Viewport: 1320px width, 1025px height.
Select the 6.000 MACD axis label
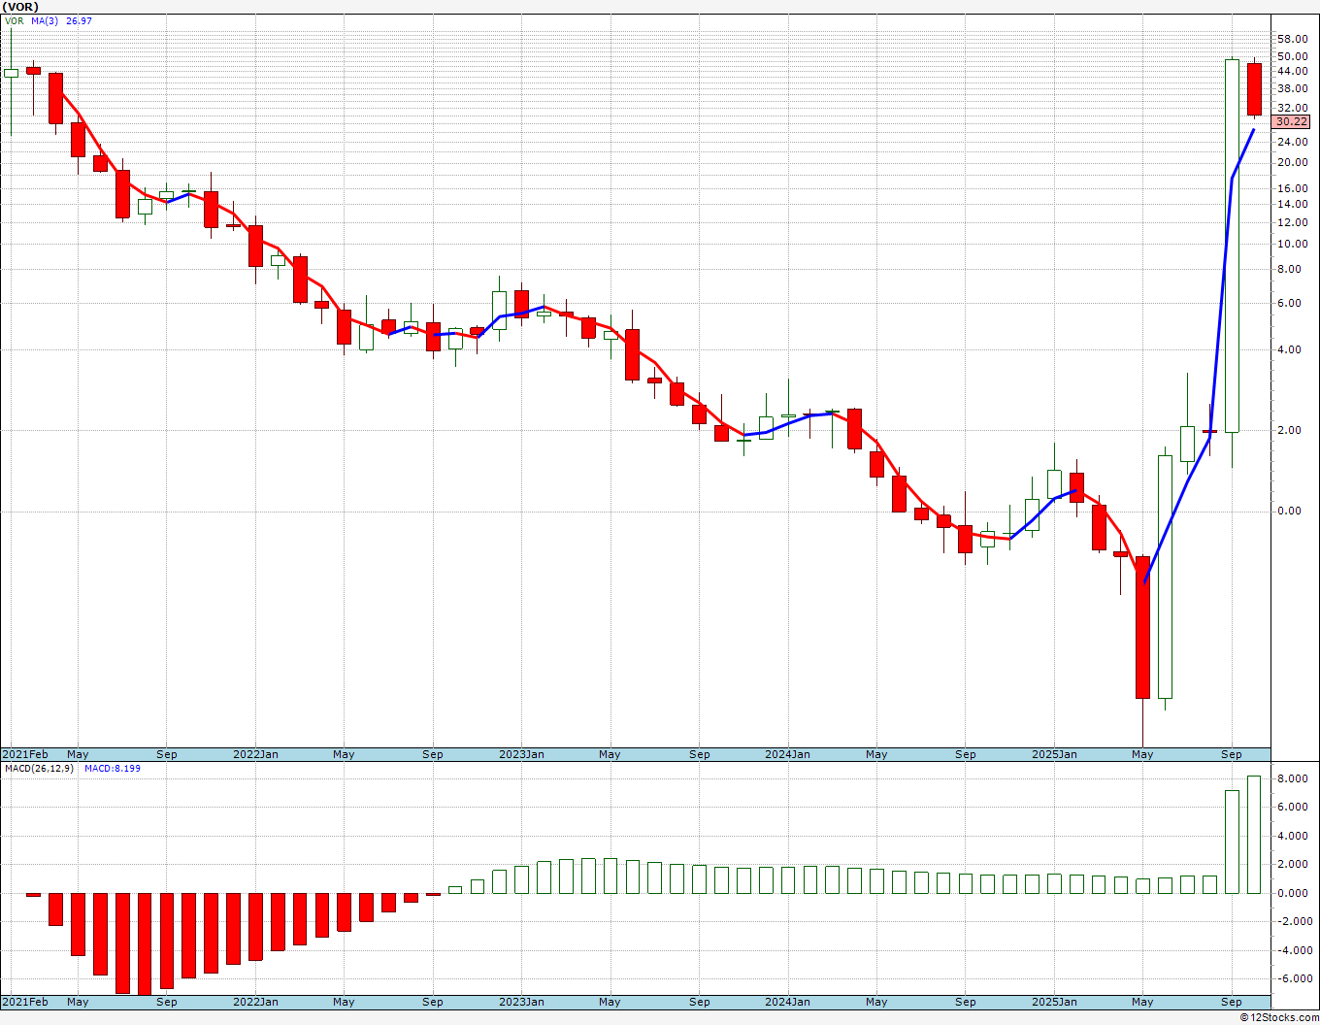coord(1293,807)
